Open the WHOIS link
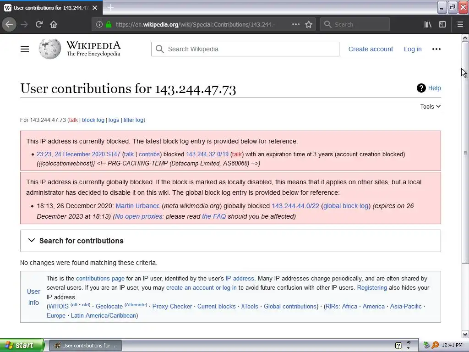The width and height of the screenshot is (469, 352). click(x=58, y=307)
